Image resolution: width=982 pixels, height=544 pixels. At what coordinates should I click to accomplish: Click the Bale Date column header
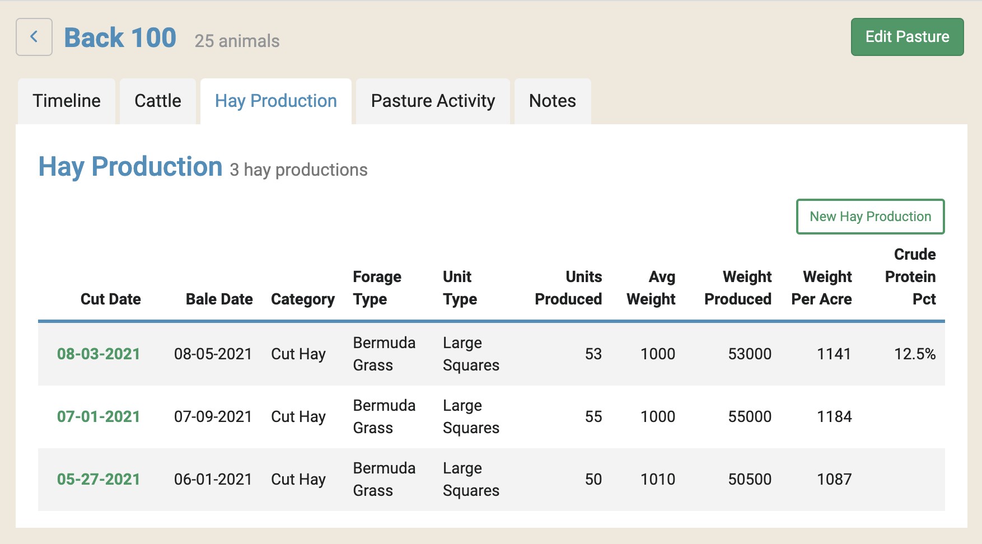[x=219, y=299]
